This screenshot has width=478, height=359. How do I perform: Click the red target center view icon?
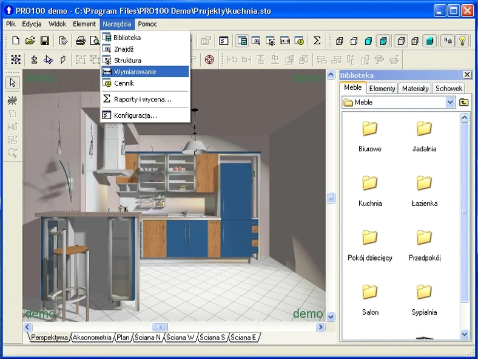click(209, 60)
